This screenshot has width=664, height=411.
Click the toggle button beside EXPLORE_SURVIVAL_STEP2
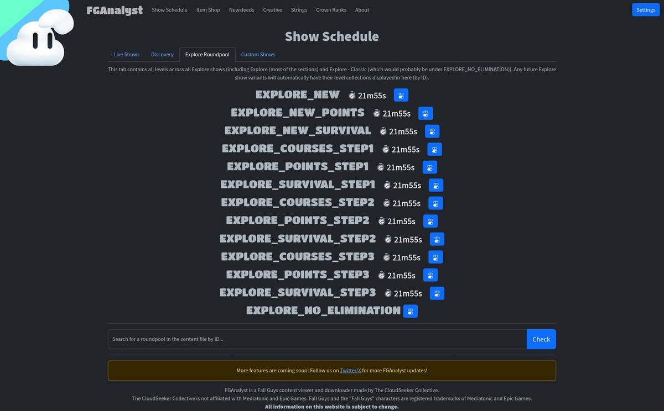437,239
